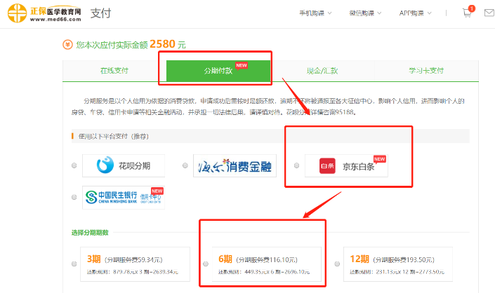Select the 京东白条 radio button
The height and width of the screenshot is (293, 495).
pyautogui.click(x=296, y=166)
